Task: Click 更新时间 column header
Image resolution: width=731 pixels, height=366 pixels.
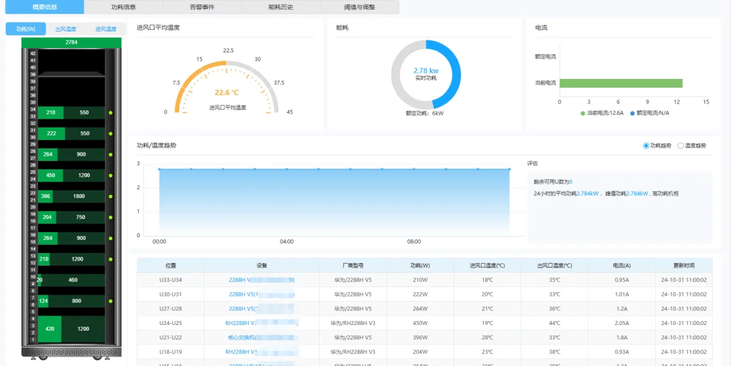Action: pos(684,266)
